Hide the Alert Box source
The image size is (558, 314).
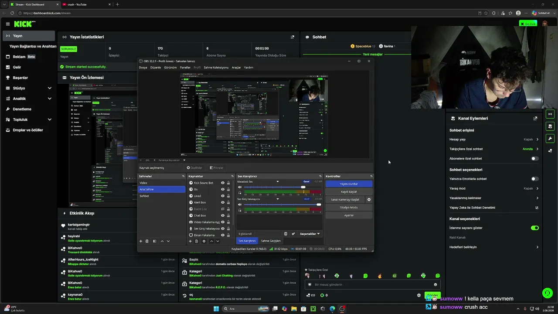point(223,203)
